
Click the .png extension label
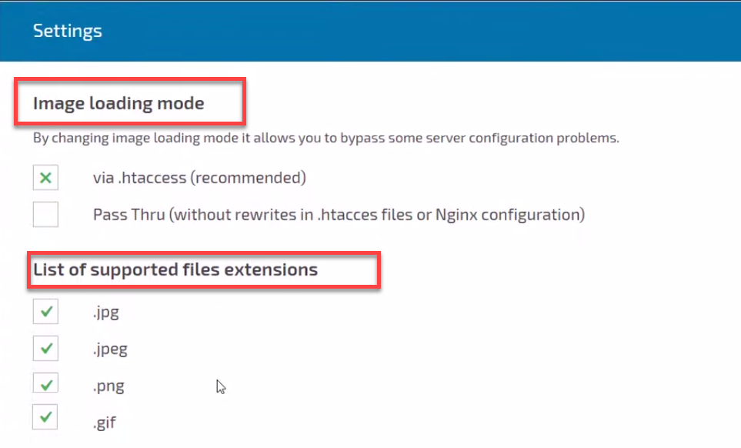pos(108,386)
